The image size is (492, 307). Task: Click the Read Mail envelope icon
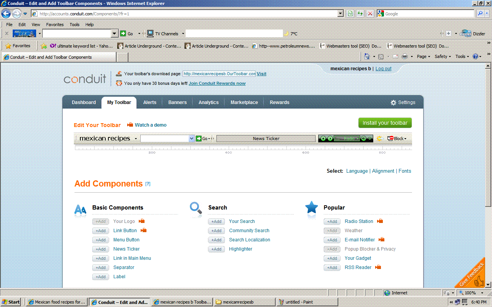coord(396,56)
